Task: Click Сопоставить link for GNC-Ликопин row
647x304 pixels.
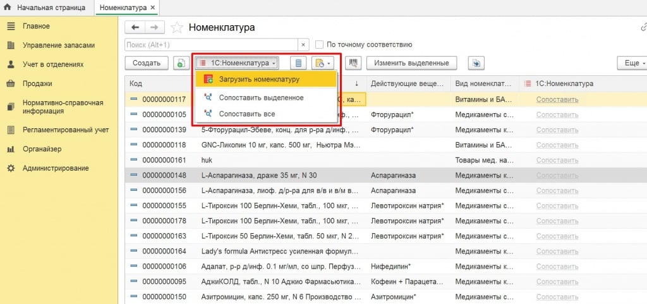Action: point(557,144)
